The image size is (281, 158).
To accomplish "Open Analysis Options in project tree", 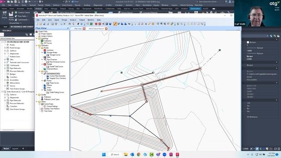I will [47, 36].
